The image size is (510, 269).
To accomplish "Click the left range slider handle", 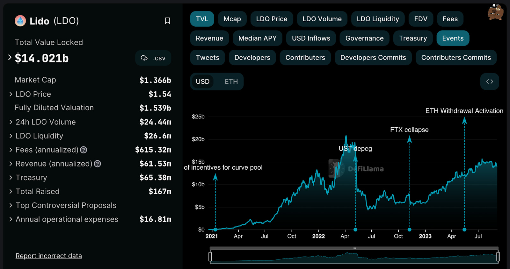I will 210,257.
